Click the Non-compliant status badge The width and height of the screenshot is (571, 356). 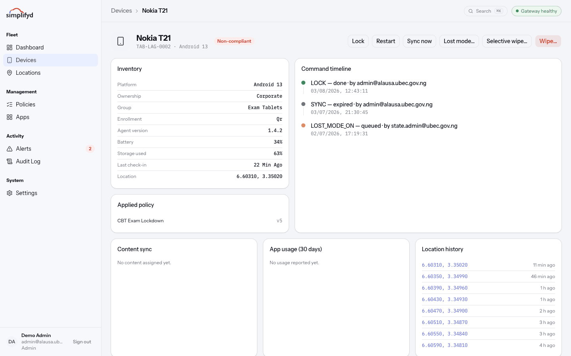[234, 41]
